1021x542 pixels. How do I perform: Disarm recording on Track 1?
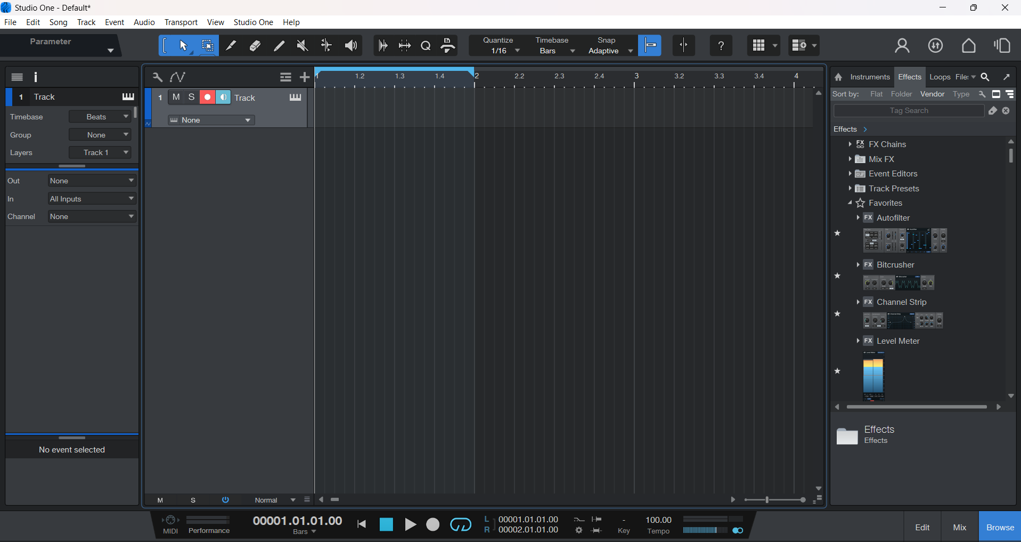coord(207,97)
